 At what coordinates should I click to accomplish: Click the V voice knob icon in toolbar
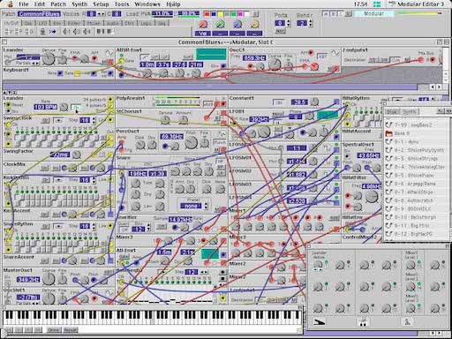pos(9,32)
